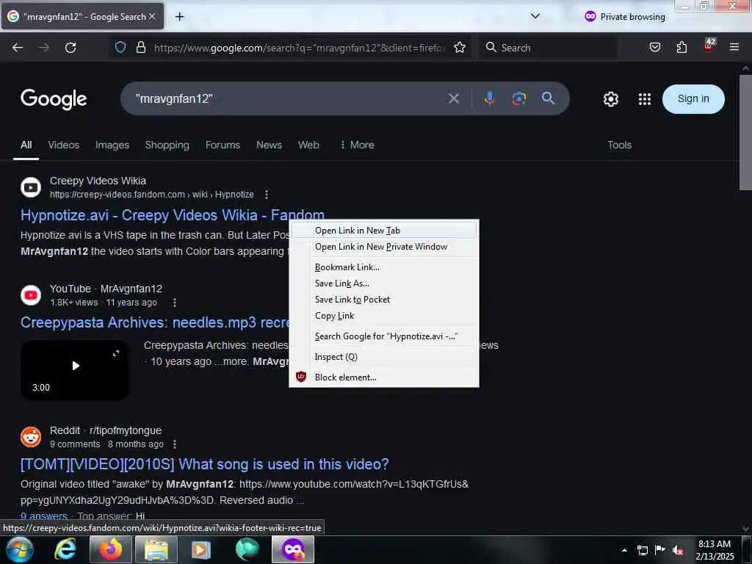The width and height of the screenshot is (752, 564).
Task: Open the clock showing 8:13 AM
Action: (x=715, y=550)
